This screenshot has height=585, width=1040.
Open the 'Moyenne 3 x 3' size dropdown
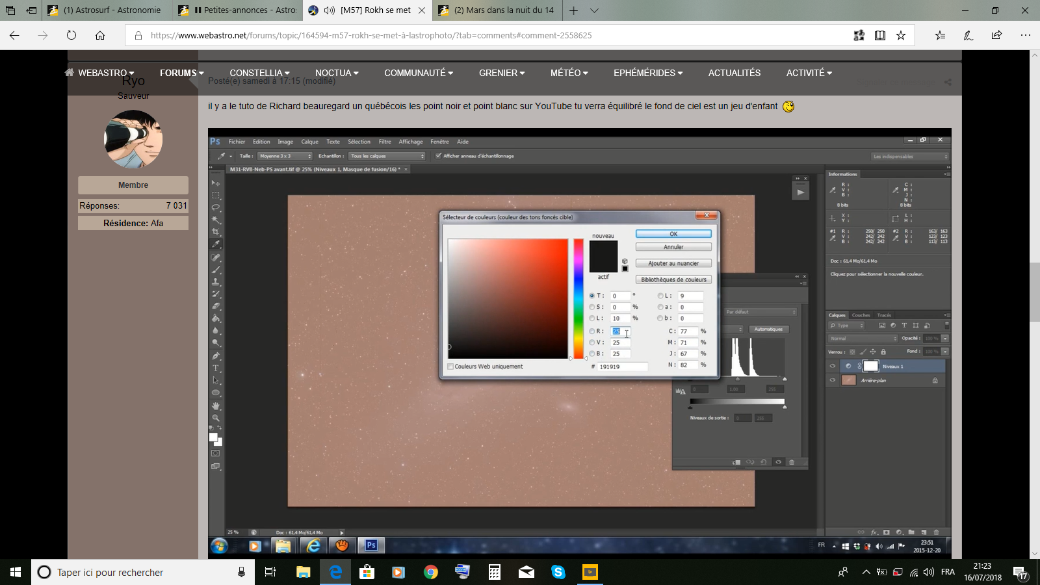[285, 156]
